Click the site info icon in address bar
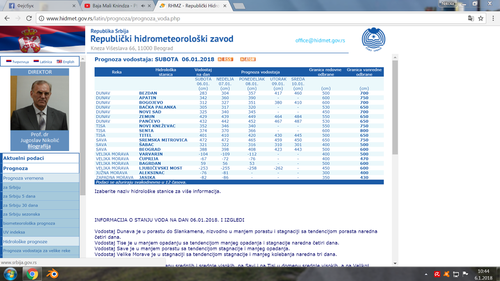500x281 pixels. coord(41,18)
